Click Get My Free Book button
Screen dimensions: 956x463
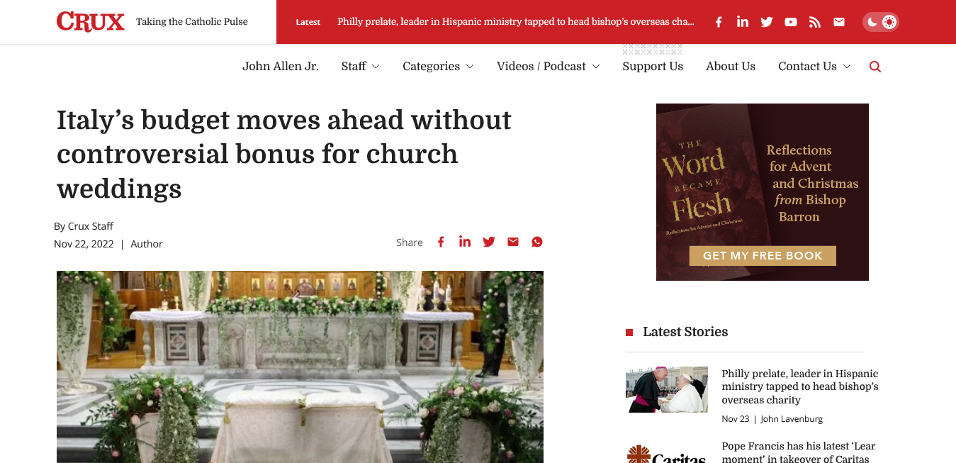click(763, 255)
